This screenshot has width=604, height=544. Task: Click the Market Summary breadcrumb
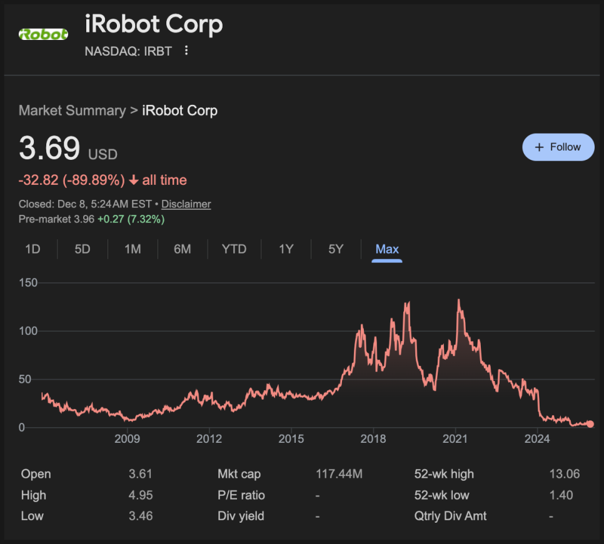click(x=72, y=111)
